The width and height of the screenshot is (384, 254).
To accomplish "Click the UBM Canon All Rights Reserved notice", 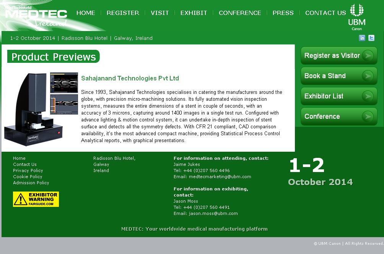I will click(x=349, y=243).
